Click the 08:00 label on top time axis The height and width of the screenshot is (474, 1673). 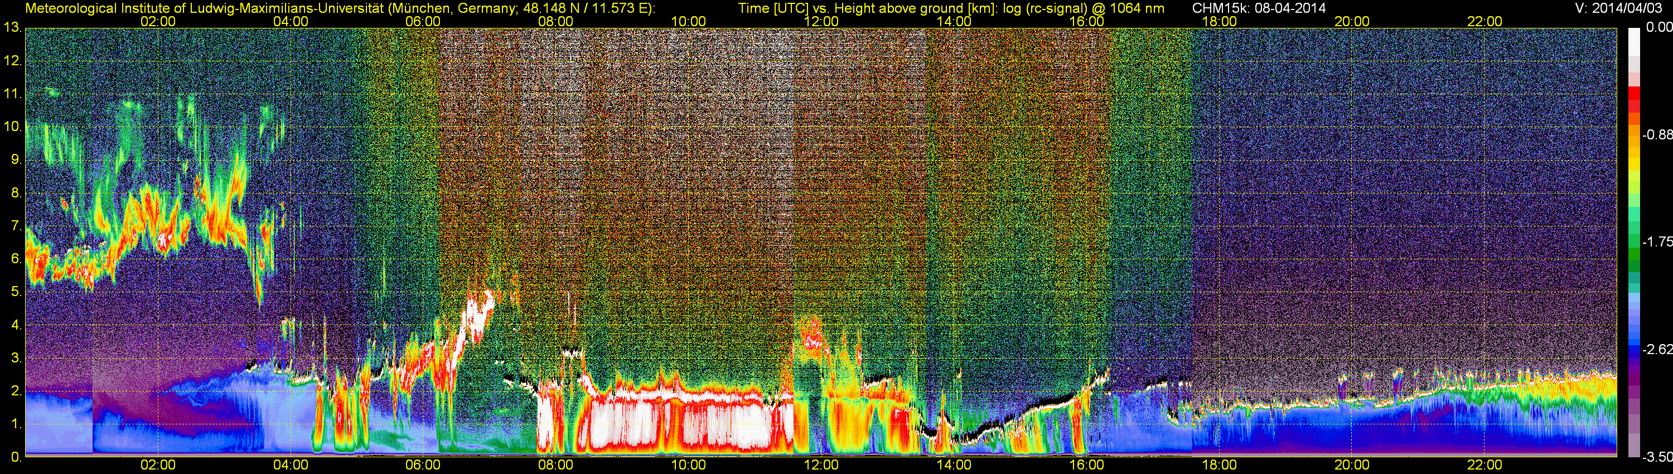(555, 21)
